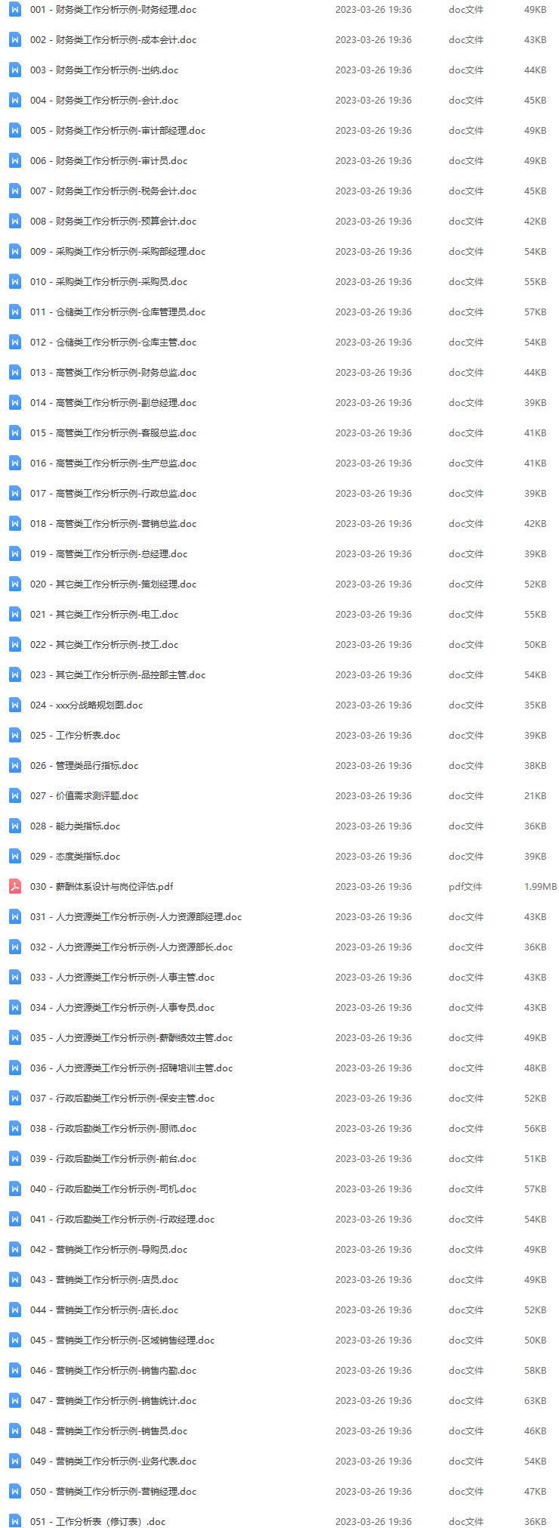Select file 012 仓储类工作分析示例-仓库主管.doc
The image size is (559, 1528).
pyautogui.click(x=113, y=342)
